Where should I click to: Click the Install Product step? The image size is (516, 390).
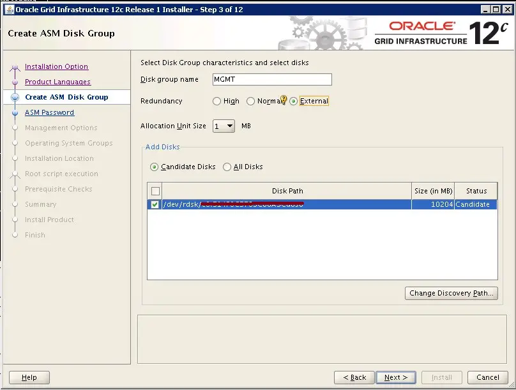[49, 220]
